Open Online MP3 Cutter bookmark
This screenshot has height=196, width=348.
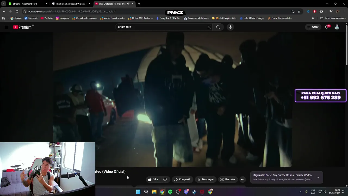[x=141, y=18]
